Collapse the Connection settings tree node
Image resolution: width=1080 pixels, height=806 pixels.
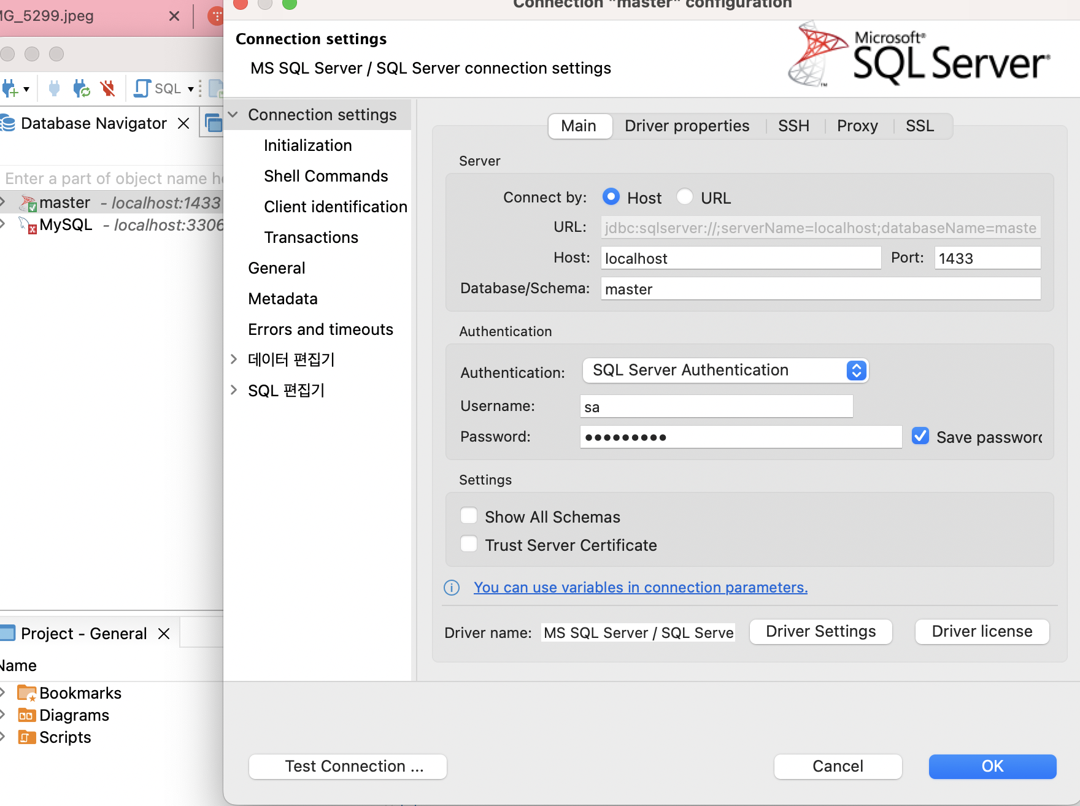pyautogui.click(x=233, y=115)
